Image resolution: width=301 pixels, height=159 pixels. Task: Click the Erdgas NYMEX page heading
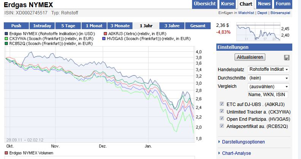tap(28, 5)
